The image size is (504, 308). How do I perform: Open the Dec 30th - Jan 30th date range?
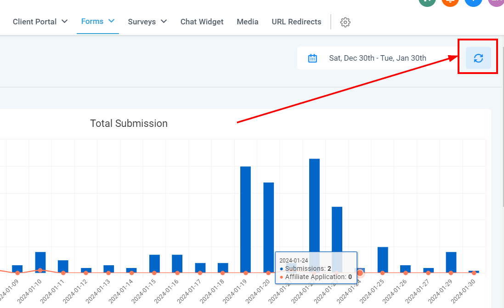point(377,58)
